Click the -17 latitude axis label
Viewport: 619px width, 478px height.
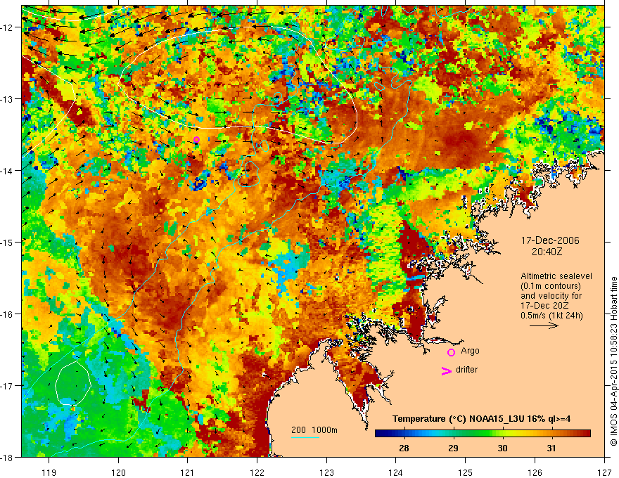[x=8, y=386]
